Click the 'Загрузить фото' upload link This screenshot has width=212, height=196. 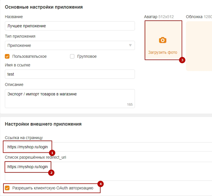coord(163,53)
